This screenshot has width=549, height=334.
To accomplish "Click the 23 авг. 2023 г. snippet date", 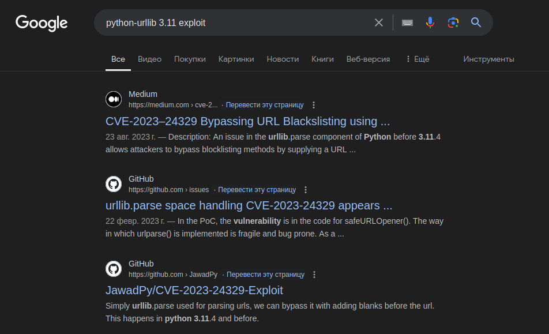I will click(x=130, y=137).
